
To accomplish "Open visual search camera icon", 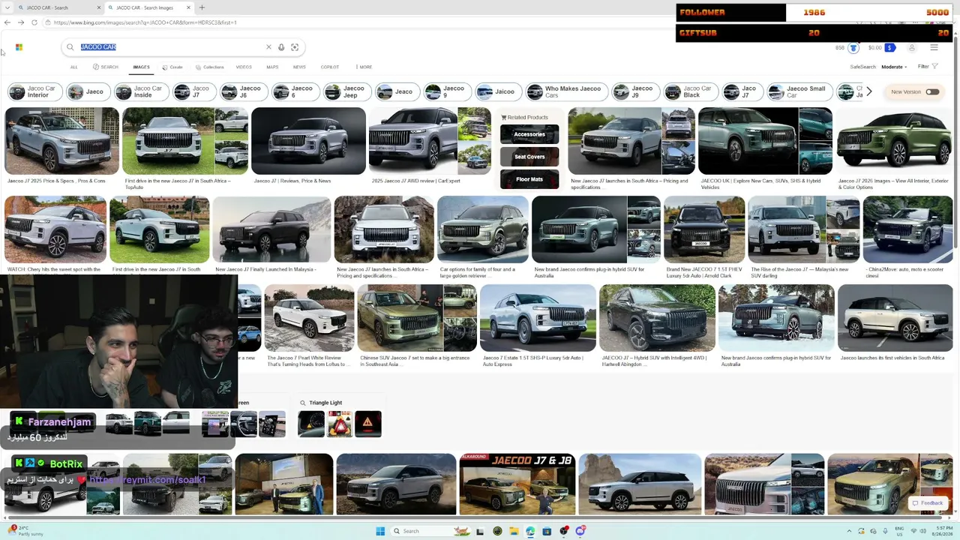I will (295, 47).
